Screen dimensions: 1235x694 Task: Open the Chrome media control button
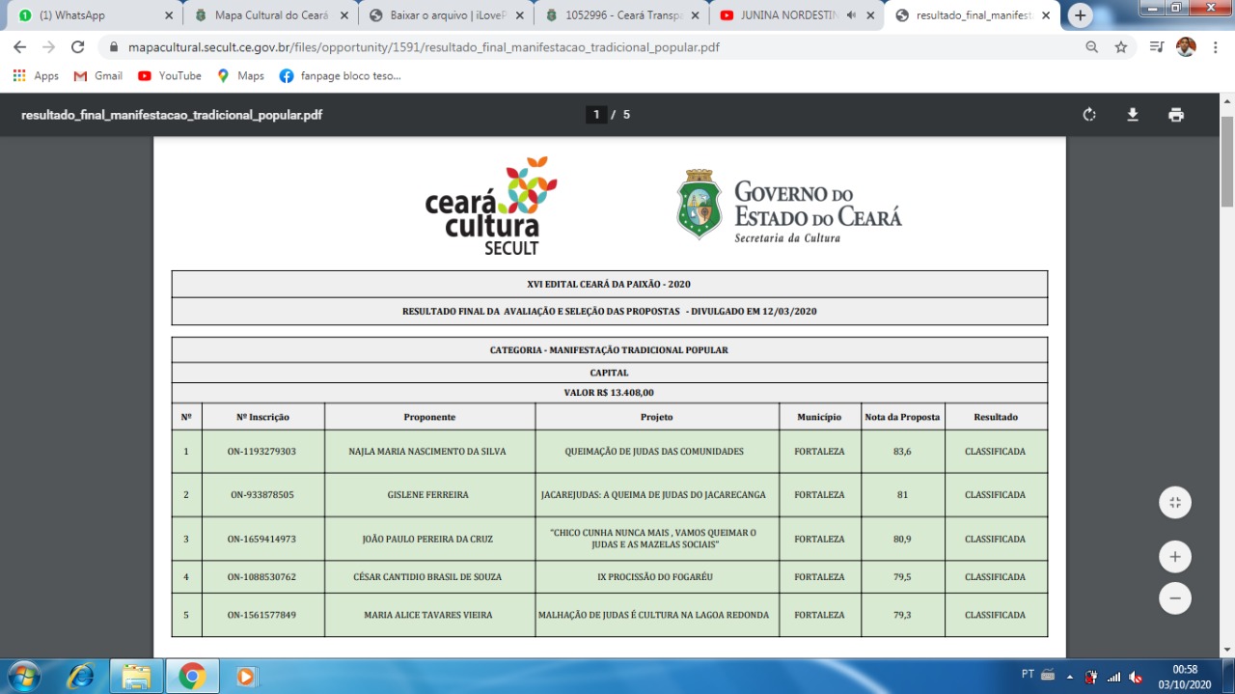tap(1156, 47)
